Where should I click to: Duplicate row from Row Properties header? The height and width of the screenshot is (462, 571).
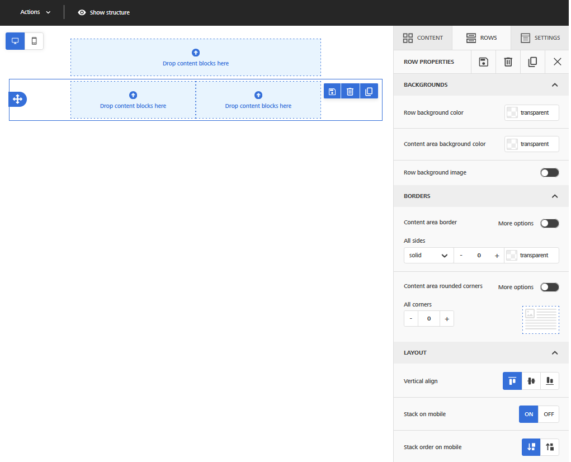click(532, 62)
